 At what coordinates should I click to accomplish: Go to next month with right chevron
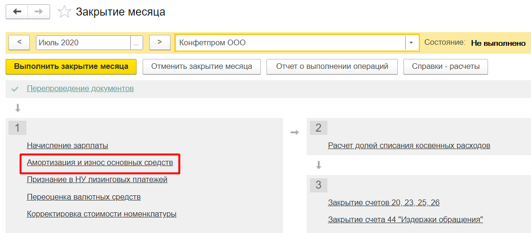[160, 42]
